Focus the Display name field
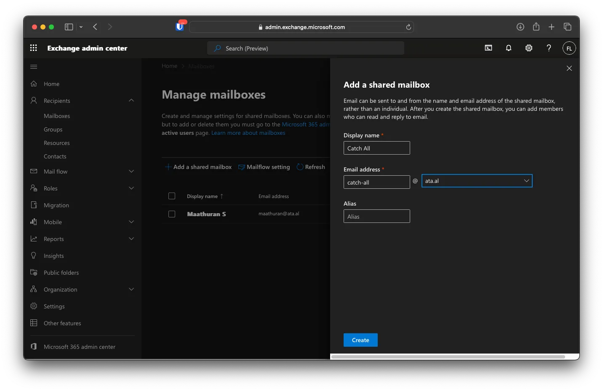 click(x=376, y=148)
